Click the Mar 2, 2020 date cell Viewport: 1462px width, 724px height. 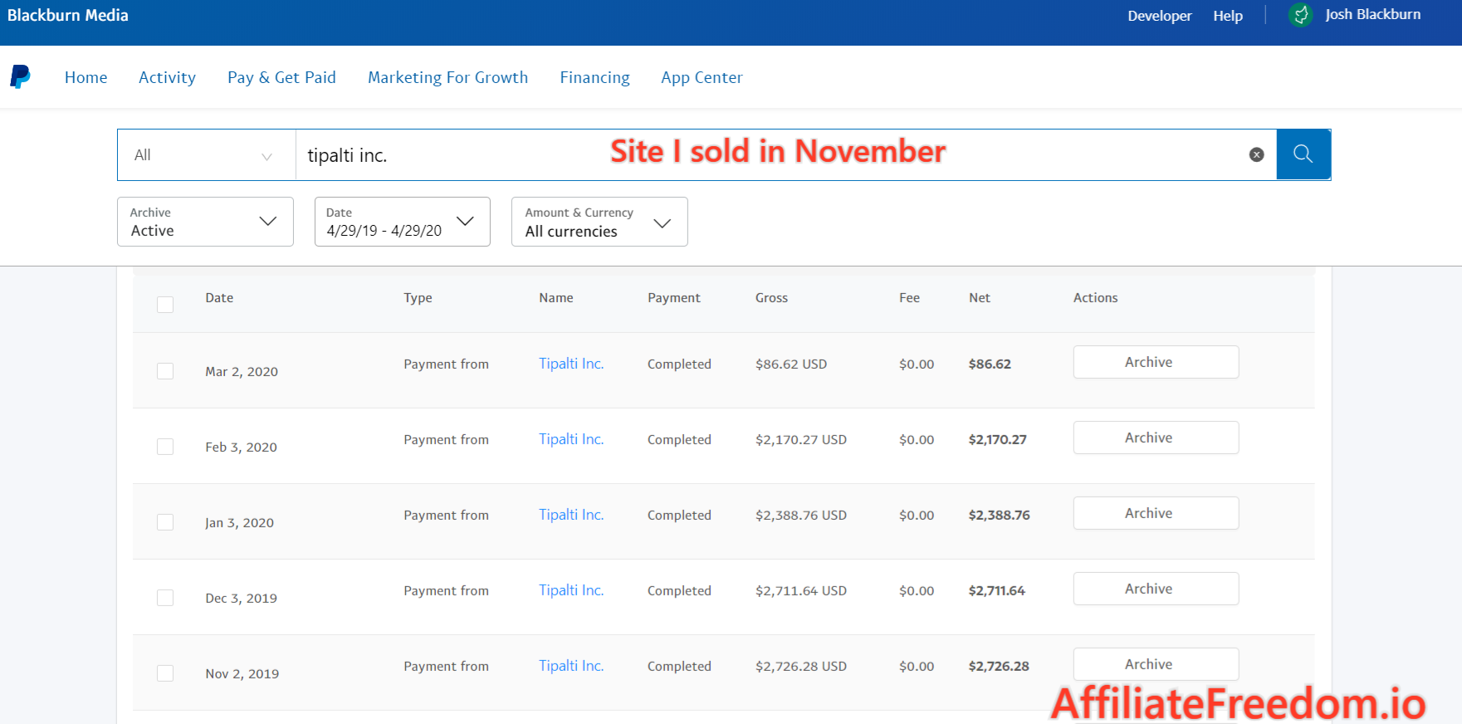[x=242, y=372]
